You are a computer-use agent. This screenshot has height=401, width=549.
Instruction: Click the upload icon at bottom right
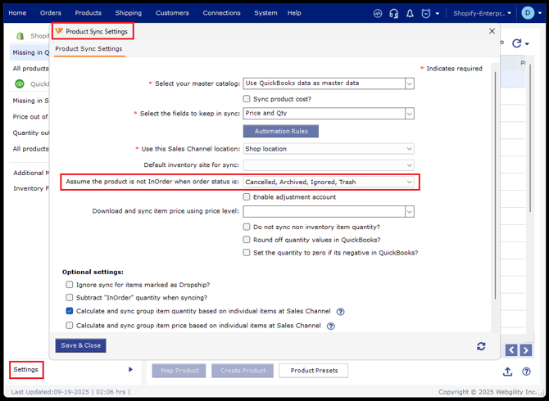point(507,371)
